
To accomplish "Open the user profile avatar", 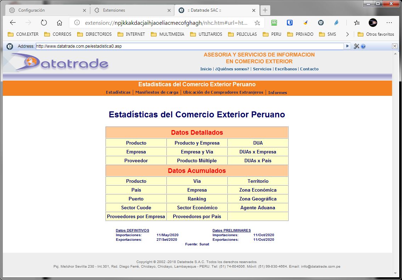I will coord(373,23).
